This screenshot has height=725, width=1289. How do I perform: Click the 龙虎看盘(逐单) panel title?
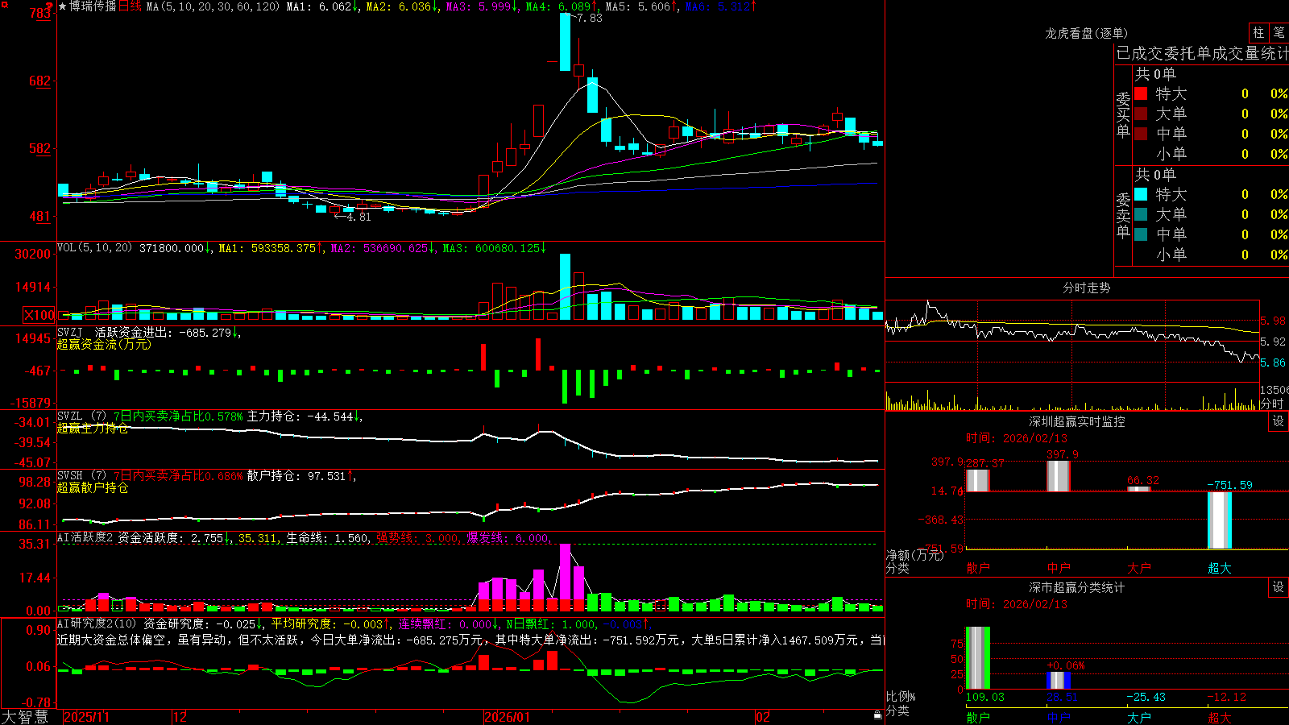(x=1087, y=33)
